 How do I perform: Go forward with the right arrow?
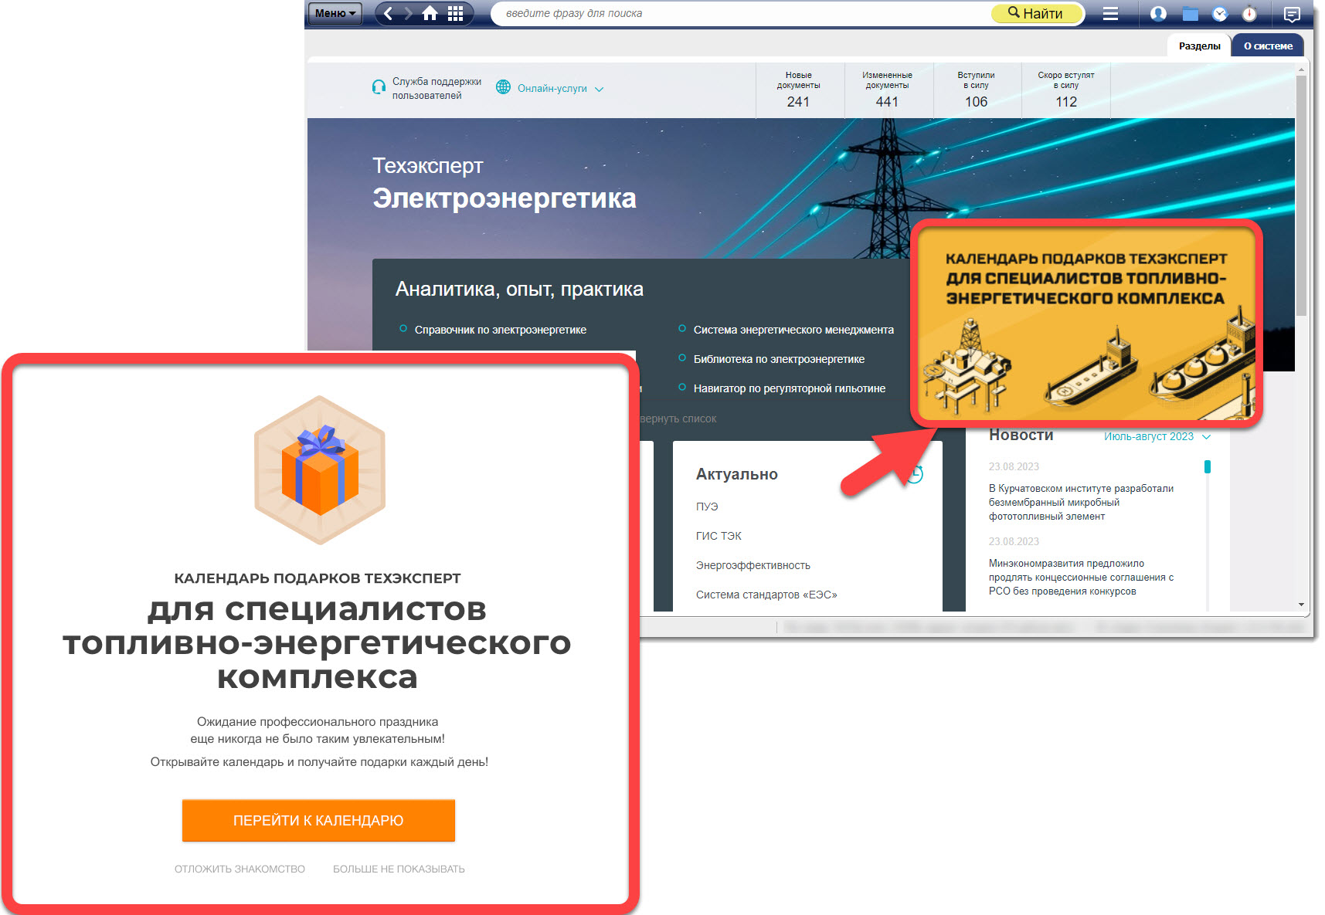point(409,13)
